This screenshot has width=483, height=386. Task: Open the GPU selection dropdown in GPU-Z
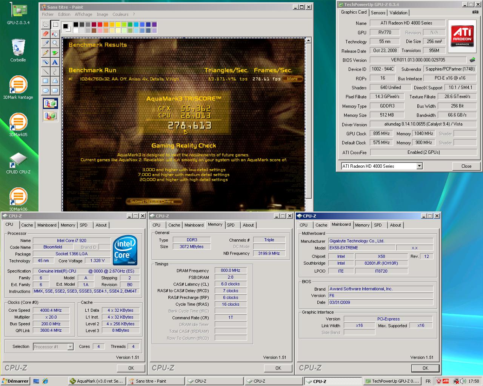pos(419,166)
